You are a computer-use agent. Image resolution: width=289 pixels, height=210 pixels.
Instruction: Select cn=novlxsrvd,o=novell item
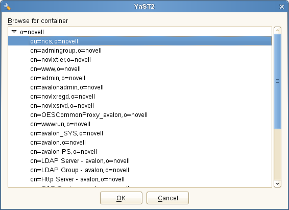[x=62, y=106]
